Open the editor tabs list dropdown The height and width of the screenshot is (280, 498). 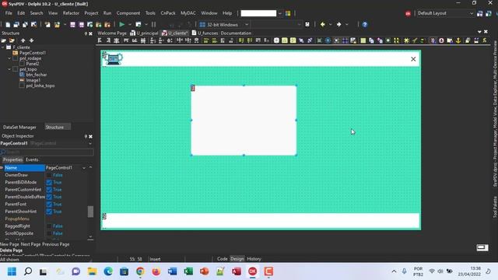point(479,32)
